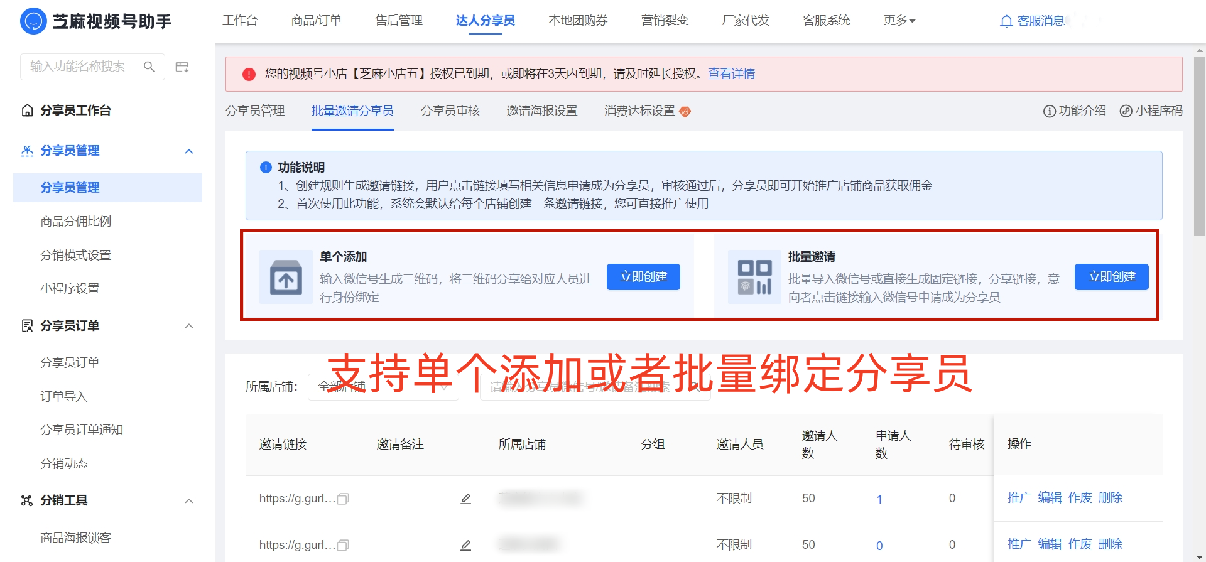Click the search magnifier in the sidebar
Viewport: 1206px width, 562px height.
[x=149, y=67]
